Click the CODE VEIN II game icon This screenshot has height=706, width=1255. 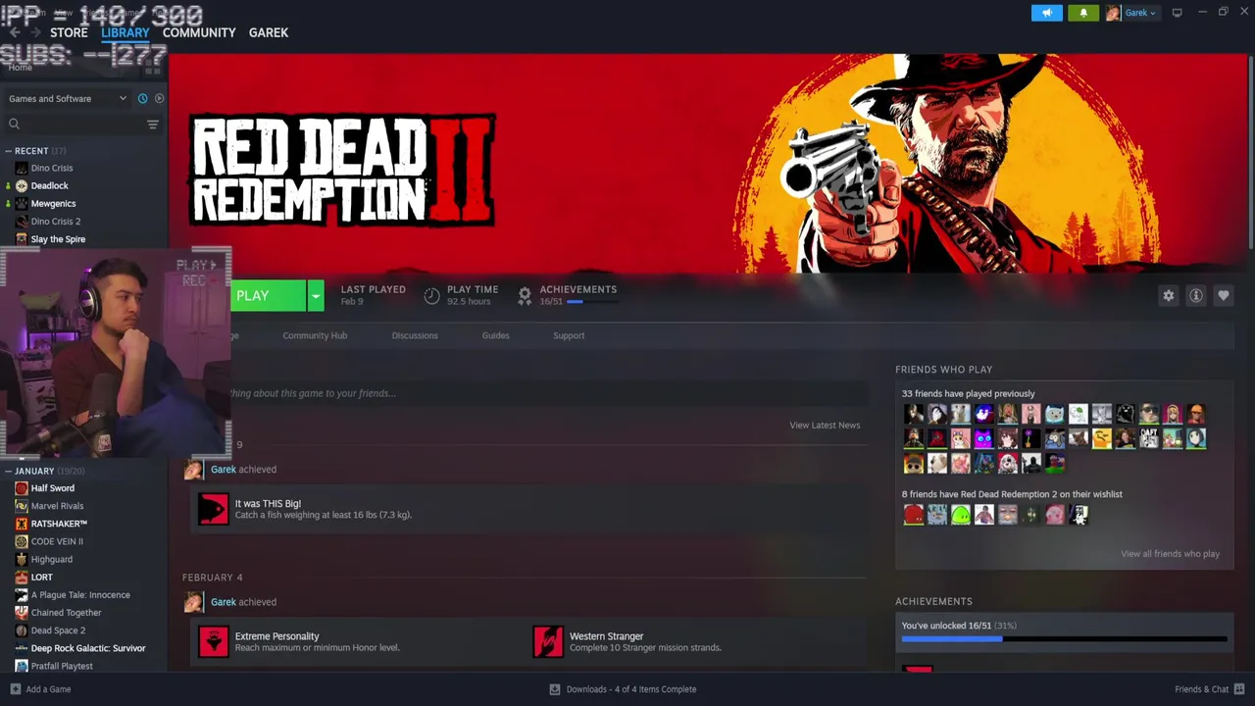[x=22, y=541]
